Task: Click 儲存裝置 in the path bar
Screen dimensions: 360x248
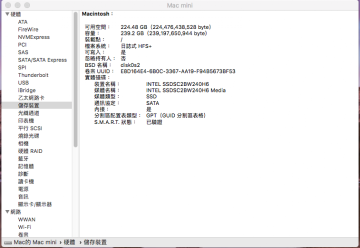Action: [95, 242]
